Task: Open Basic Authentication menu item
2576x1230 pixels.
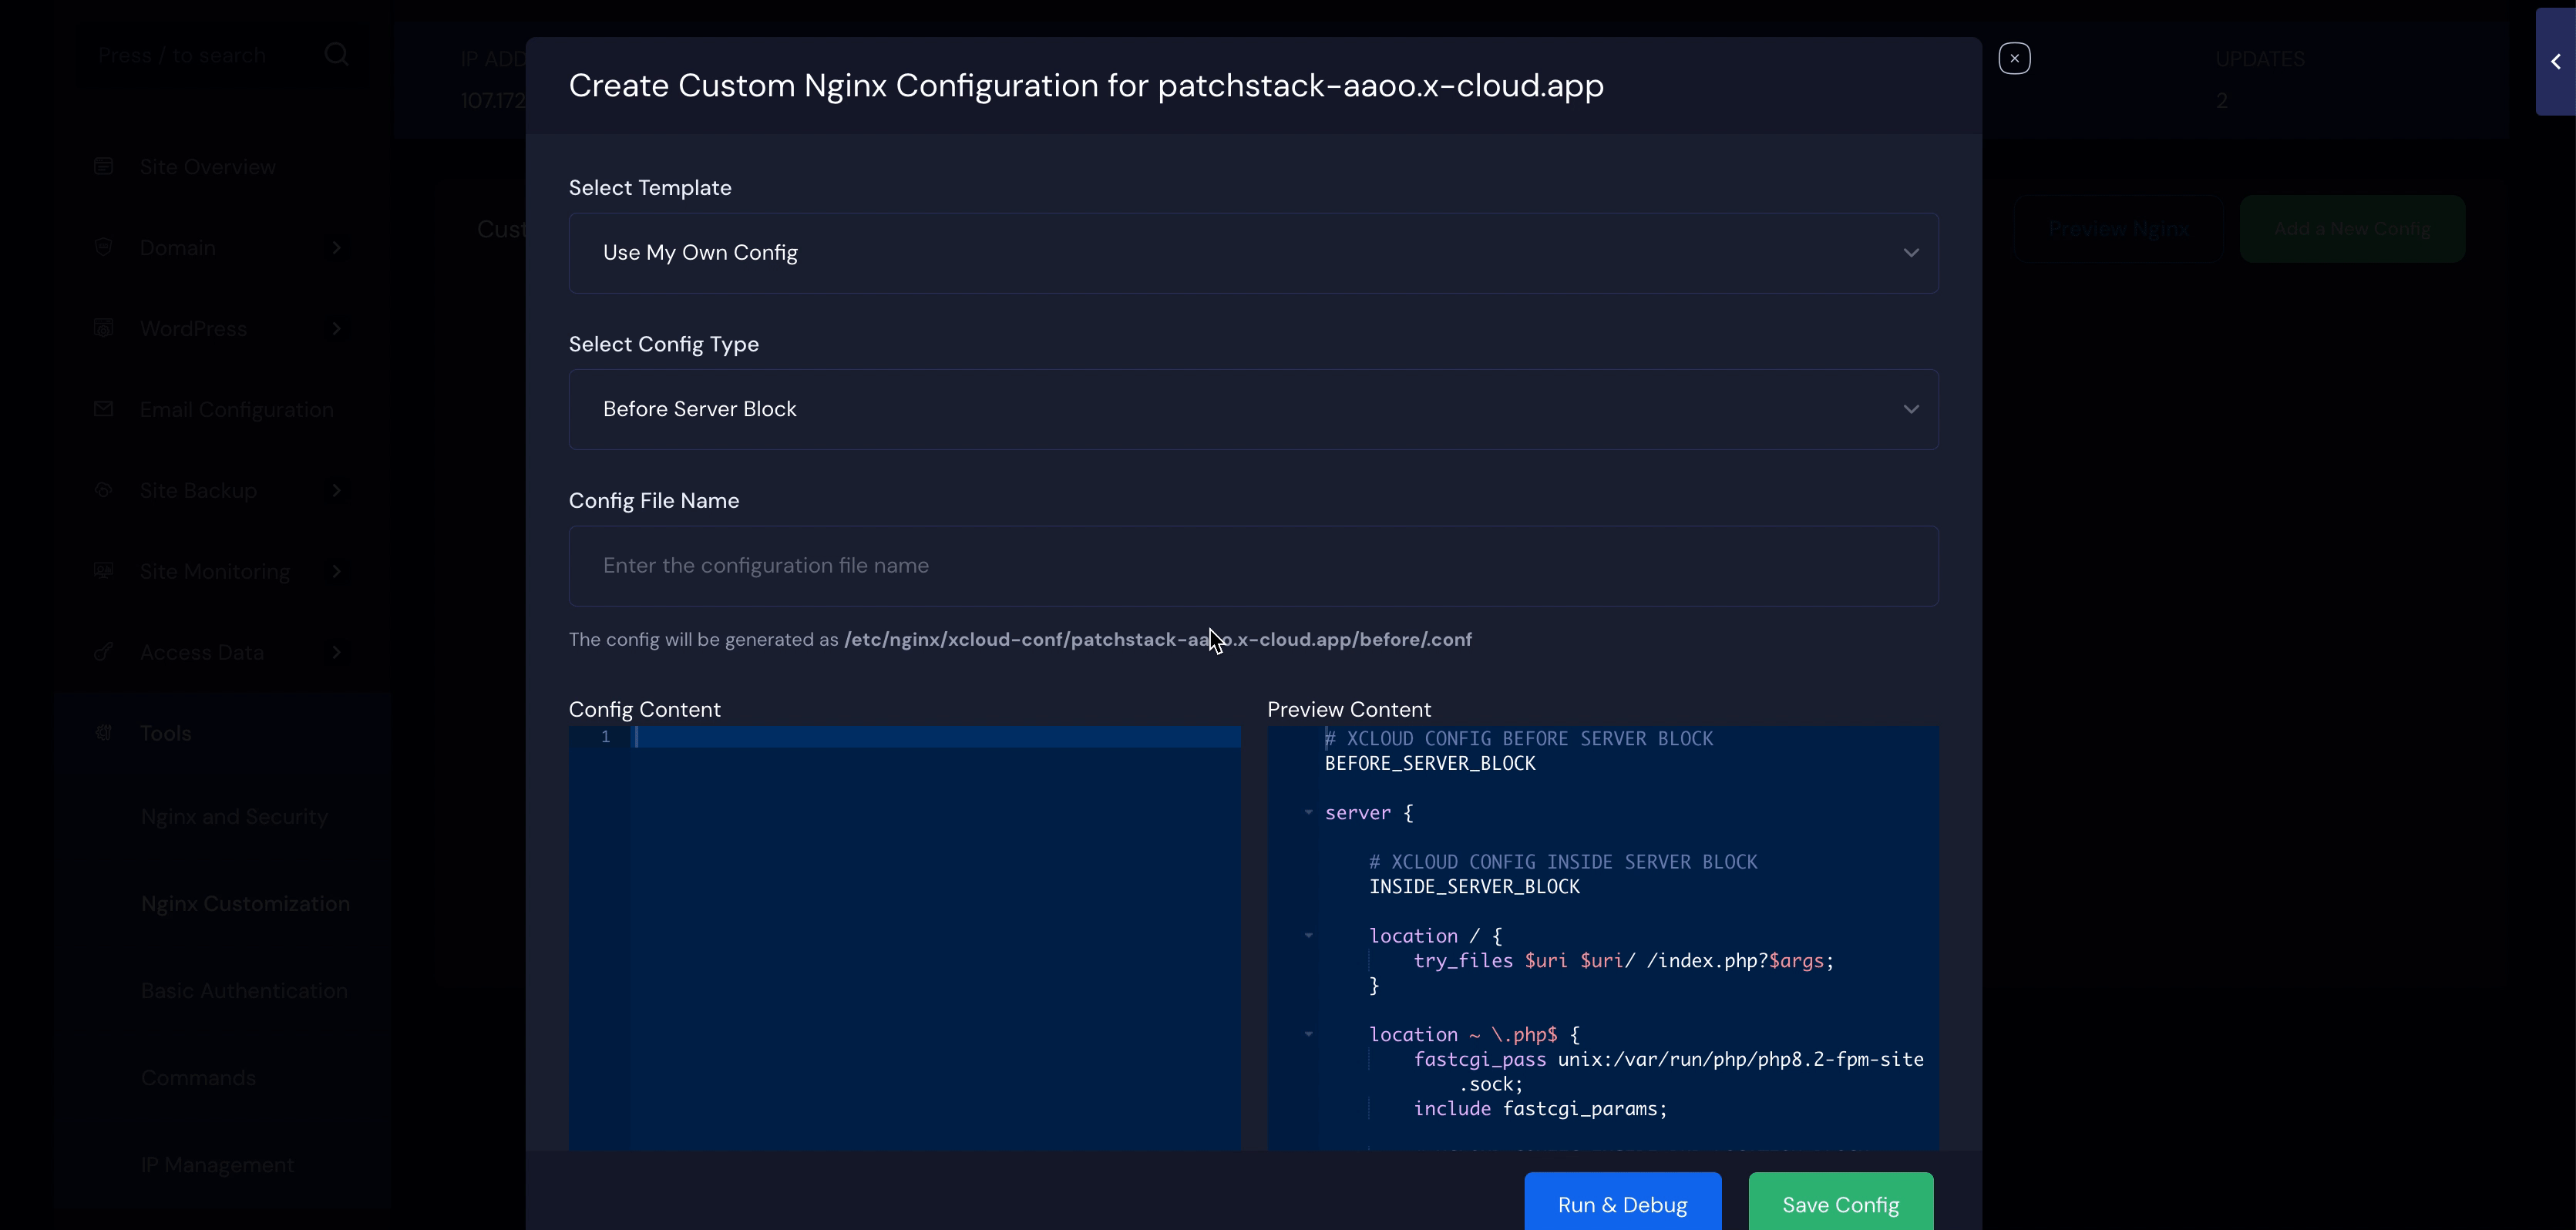Action: click(244, 991)
